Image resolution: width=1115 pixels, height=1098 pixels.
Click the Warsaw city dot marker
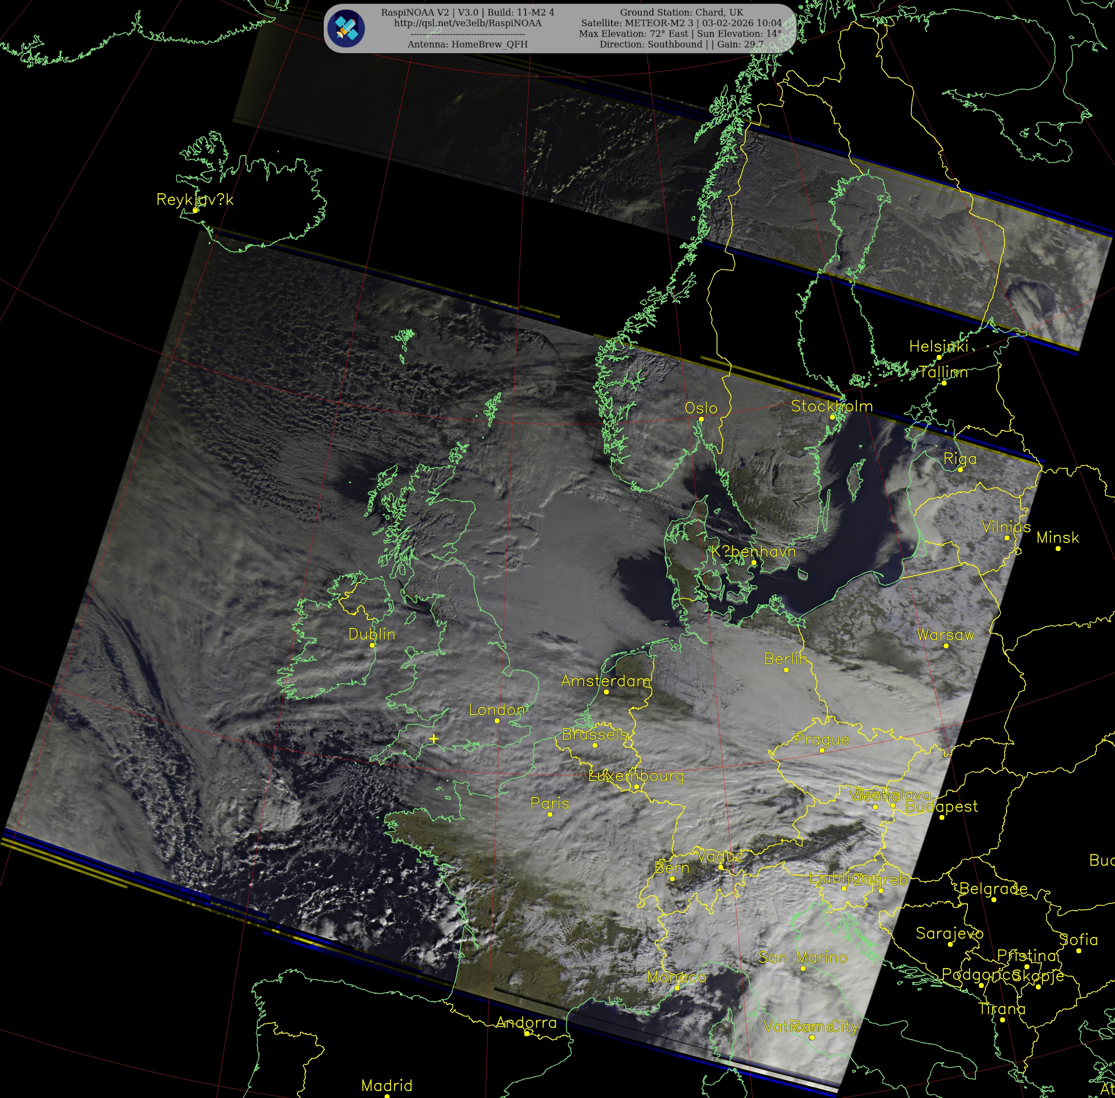pos(946,645)
